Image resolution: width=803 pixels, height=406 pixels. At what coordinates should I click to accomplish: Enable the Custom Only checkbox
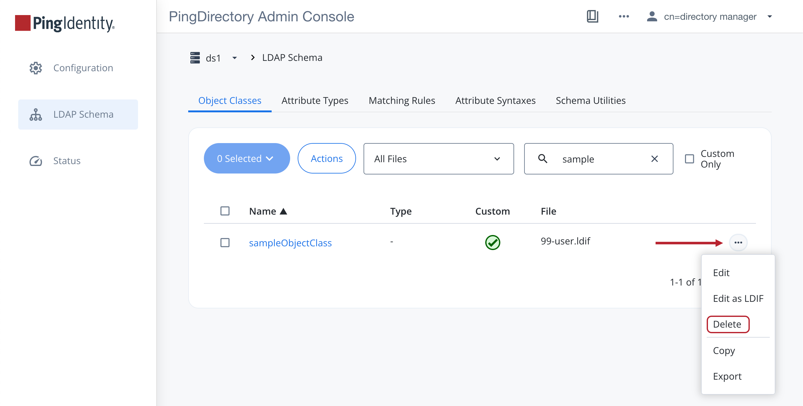point(689,159)
